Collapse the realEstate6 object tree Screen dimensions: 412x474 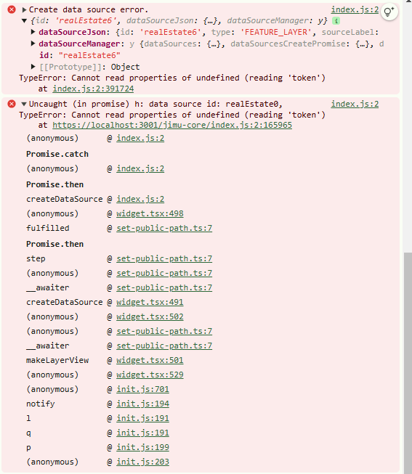[x=24, y=21]
